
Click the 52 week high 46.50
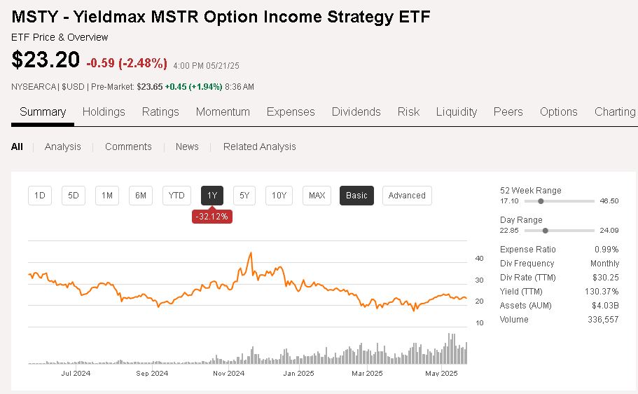[x=609, y=201]
